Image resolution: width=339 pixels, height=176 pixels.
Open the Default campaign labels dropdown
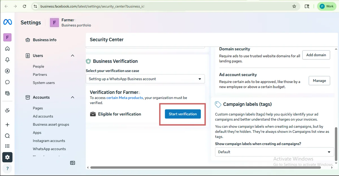[274, 152]
